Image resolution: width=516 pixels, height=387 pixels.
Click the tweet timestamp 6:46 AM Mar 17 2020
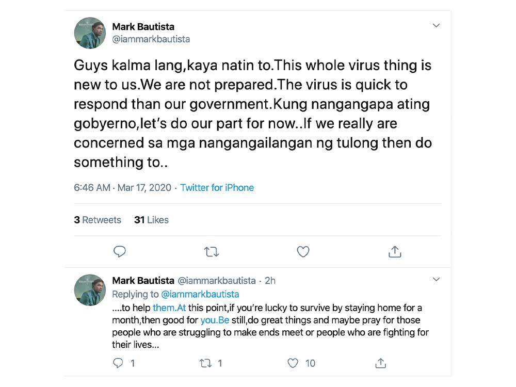coord(122,188)
